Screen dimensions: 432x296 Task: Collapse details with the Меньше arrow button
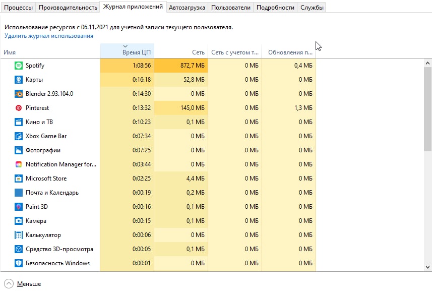pos(9,284)
